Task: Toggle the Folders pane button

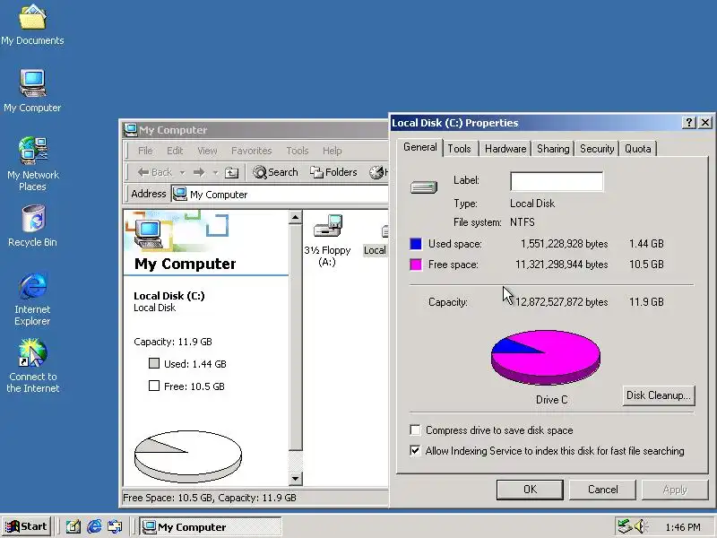Action: [x=333, y=172]
